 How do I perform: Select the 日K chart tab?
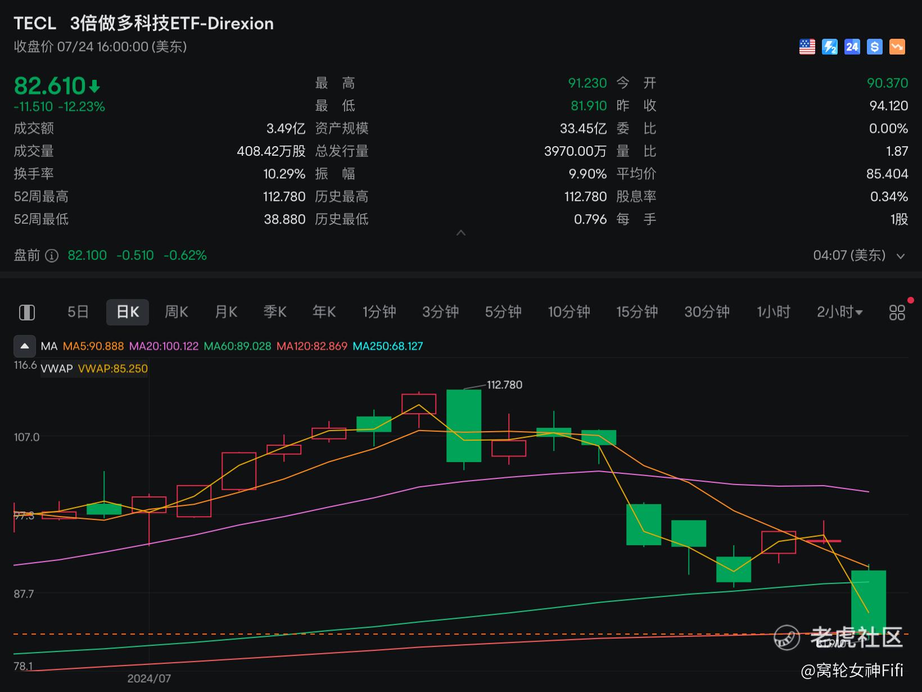tap(128, 312)
